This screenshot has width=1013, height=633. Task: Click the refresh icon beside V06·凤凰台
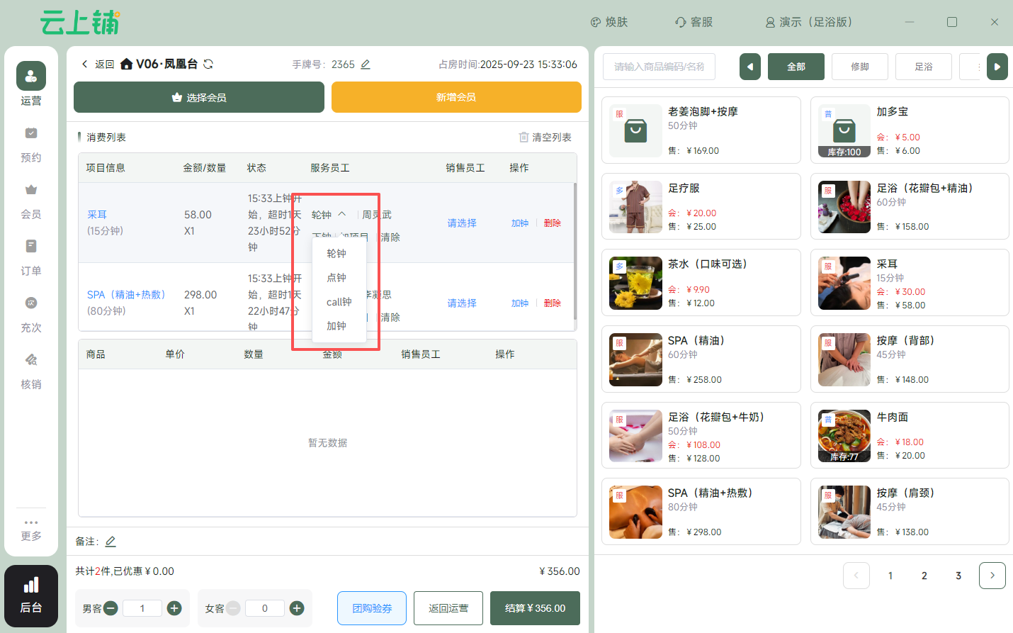click(208, 64)
